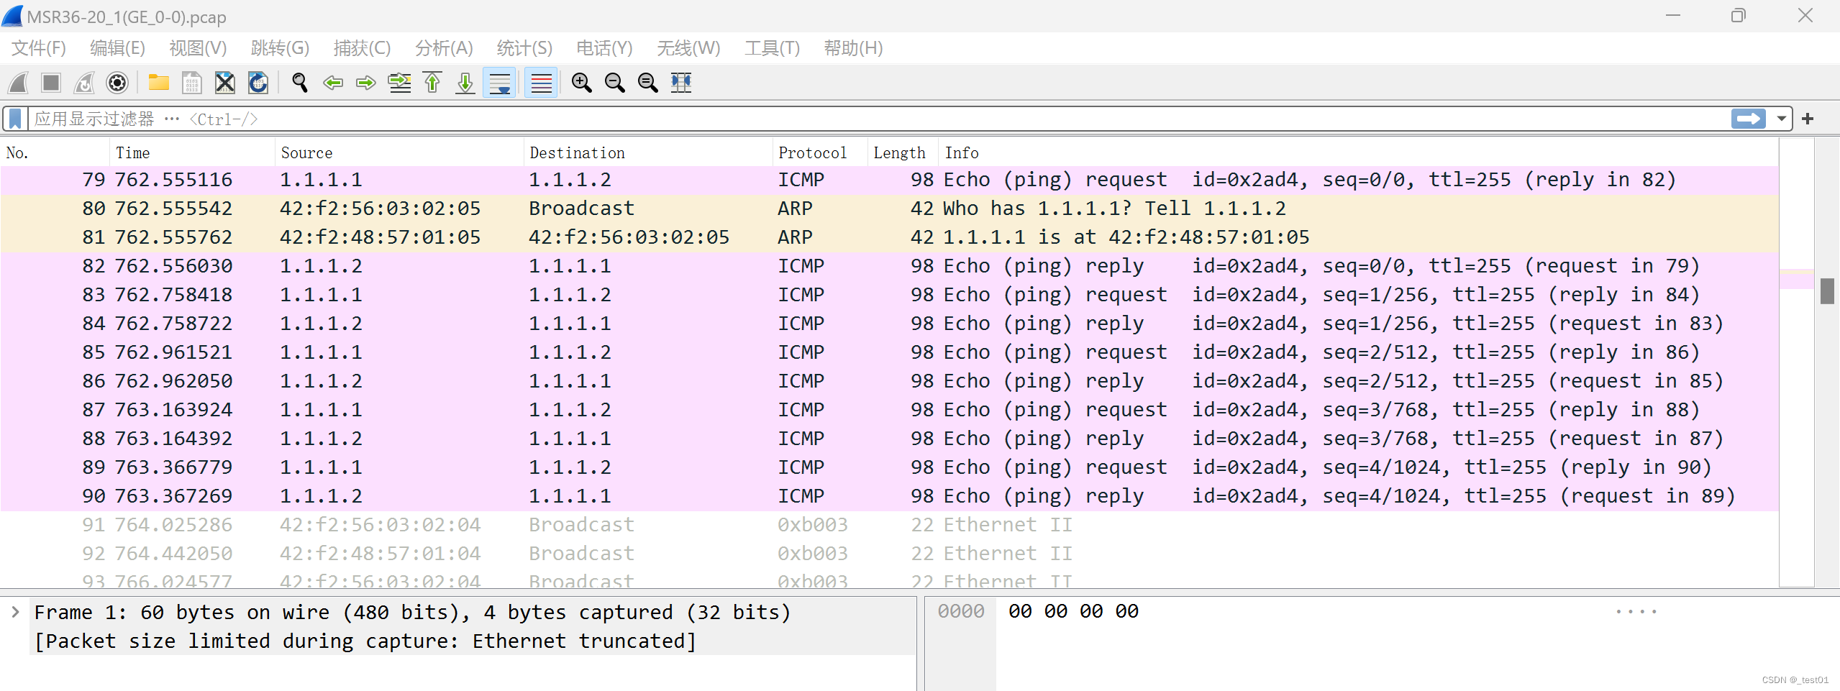Open the 编辑(E) menu
The image size is (1840, 691).
tap(117, 48)
